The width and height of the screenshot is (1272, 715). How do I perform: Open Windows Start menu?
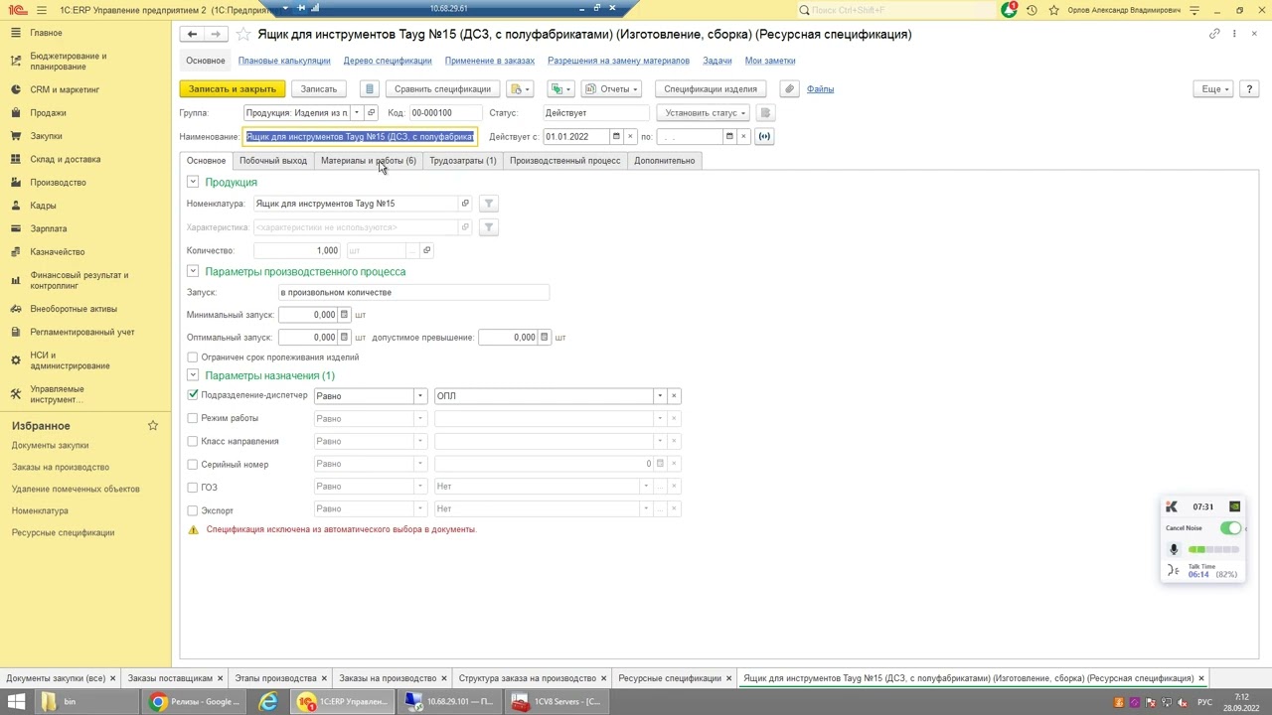17,702
